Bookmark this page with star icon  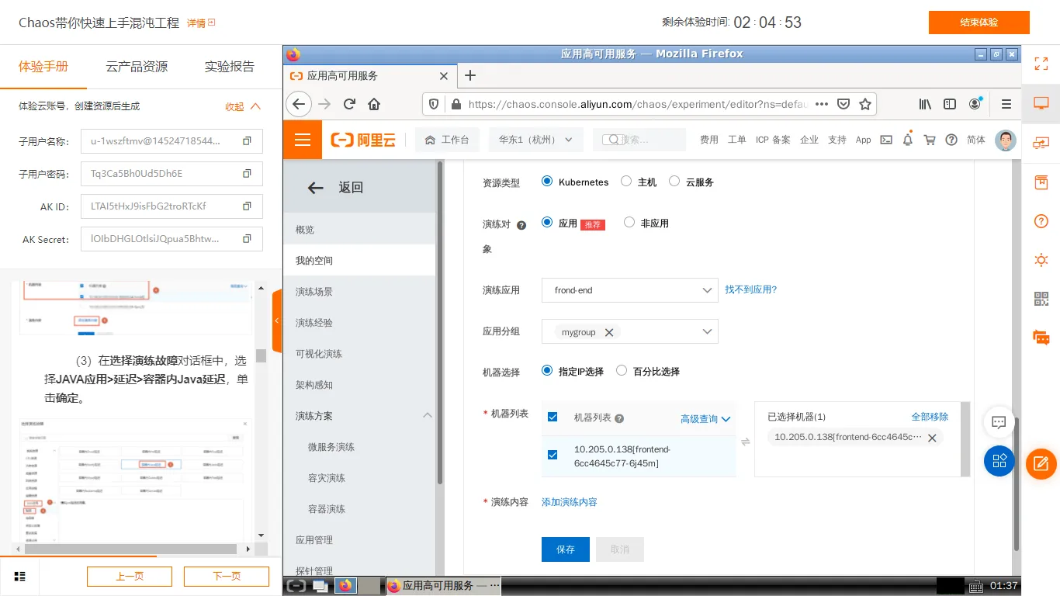click(865, 104)
